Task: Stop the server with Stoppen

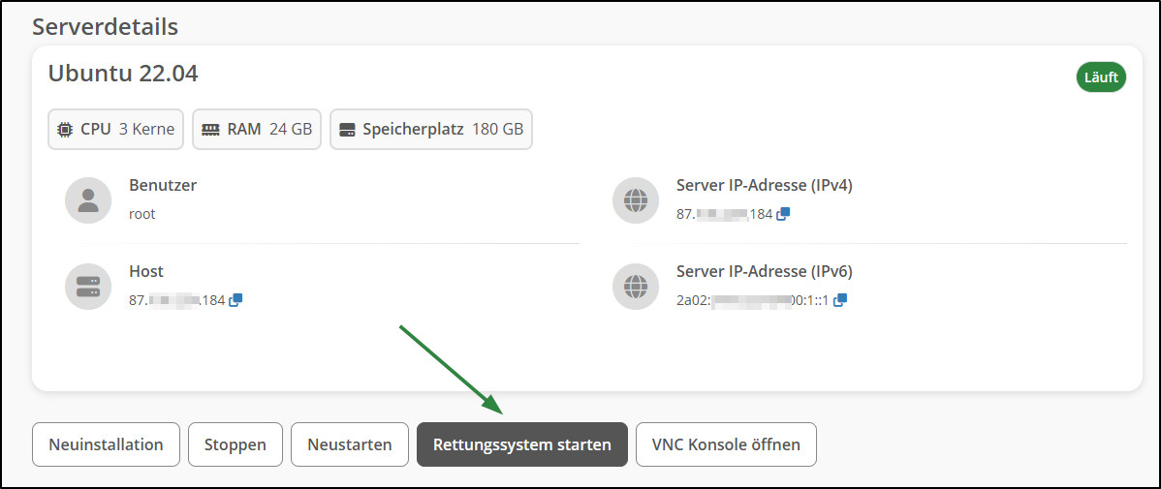Action: tap(235, 444)
